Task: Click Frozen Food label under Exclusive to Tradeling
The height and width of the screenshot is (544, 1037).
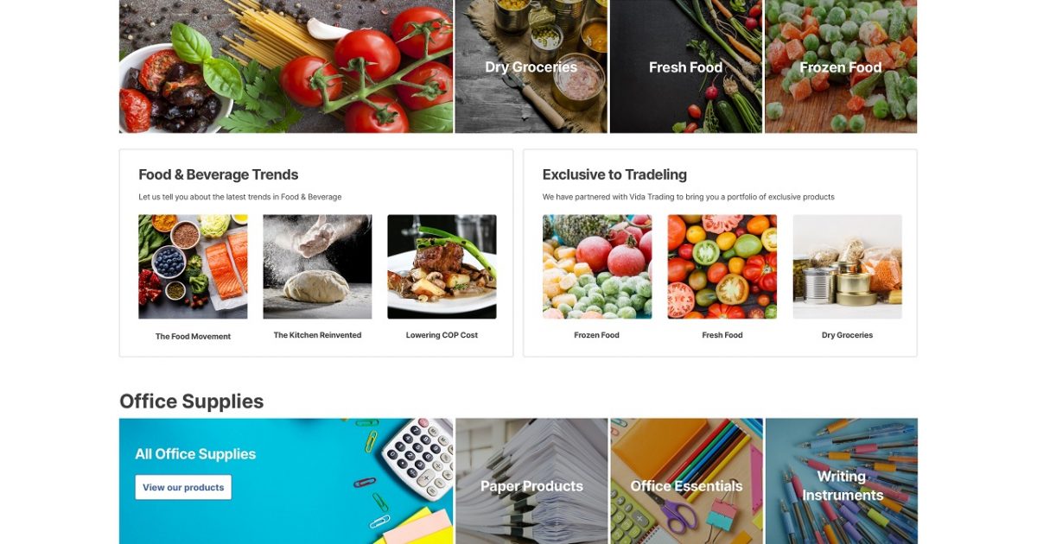Action: [x=597, y=335]
